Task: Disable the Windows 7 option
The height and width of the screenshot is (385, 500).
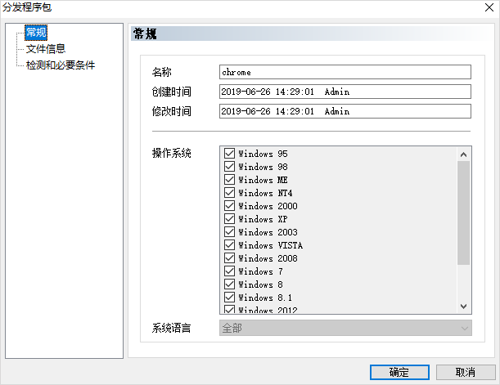Action: point(229,271)
